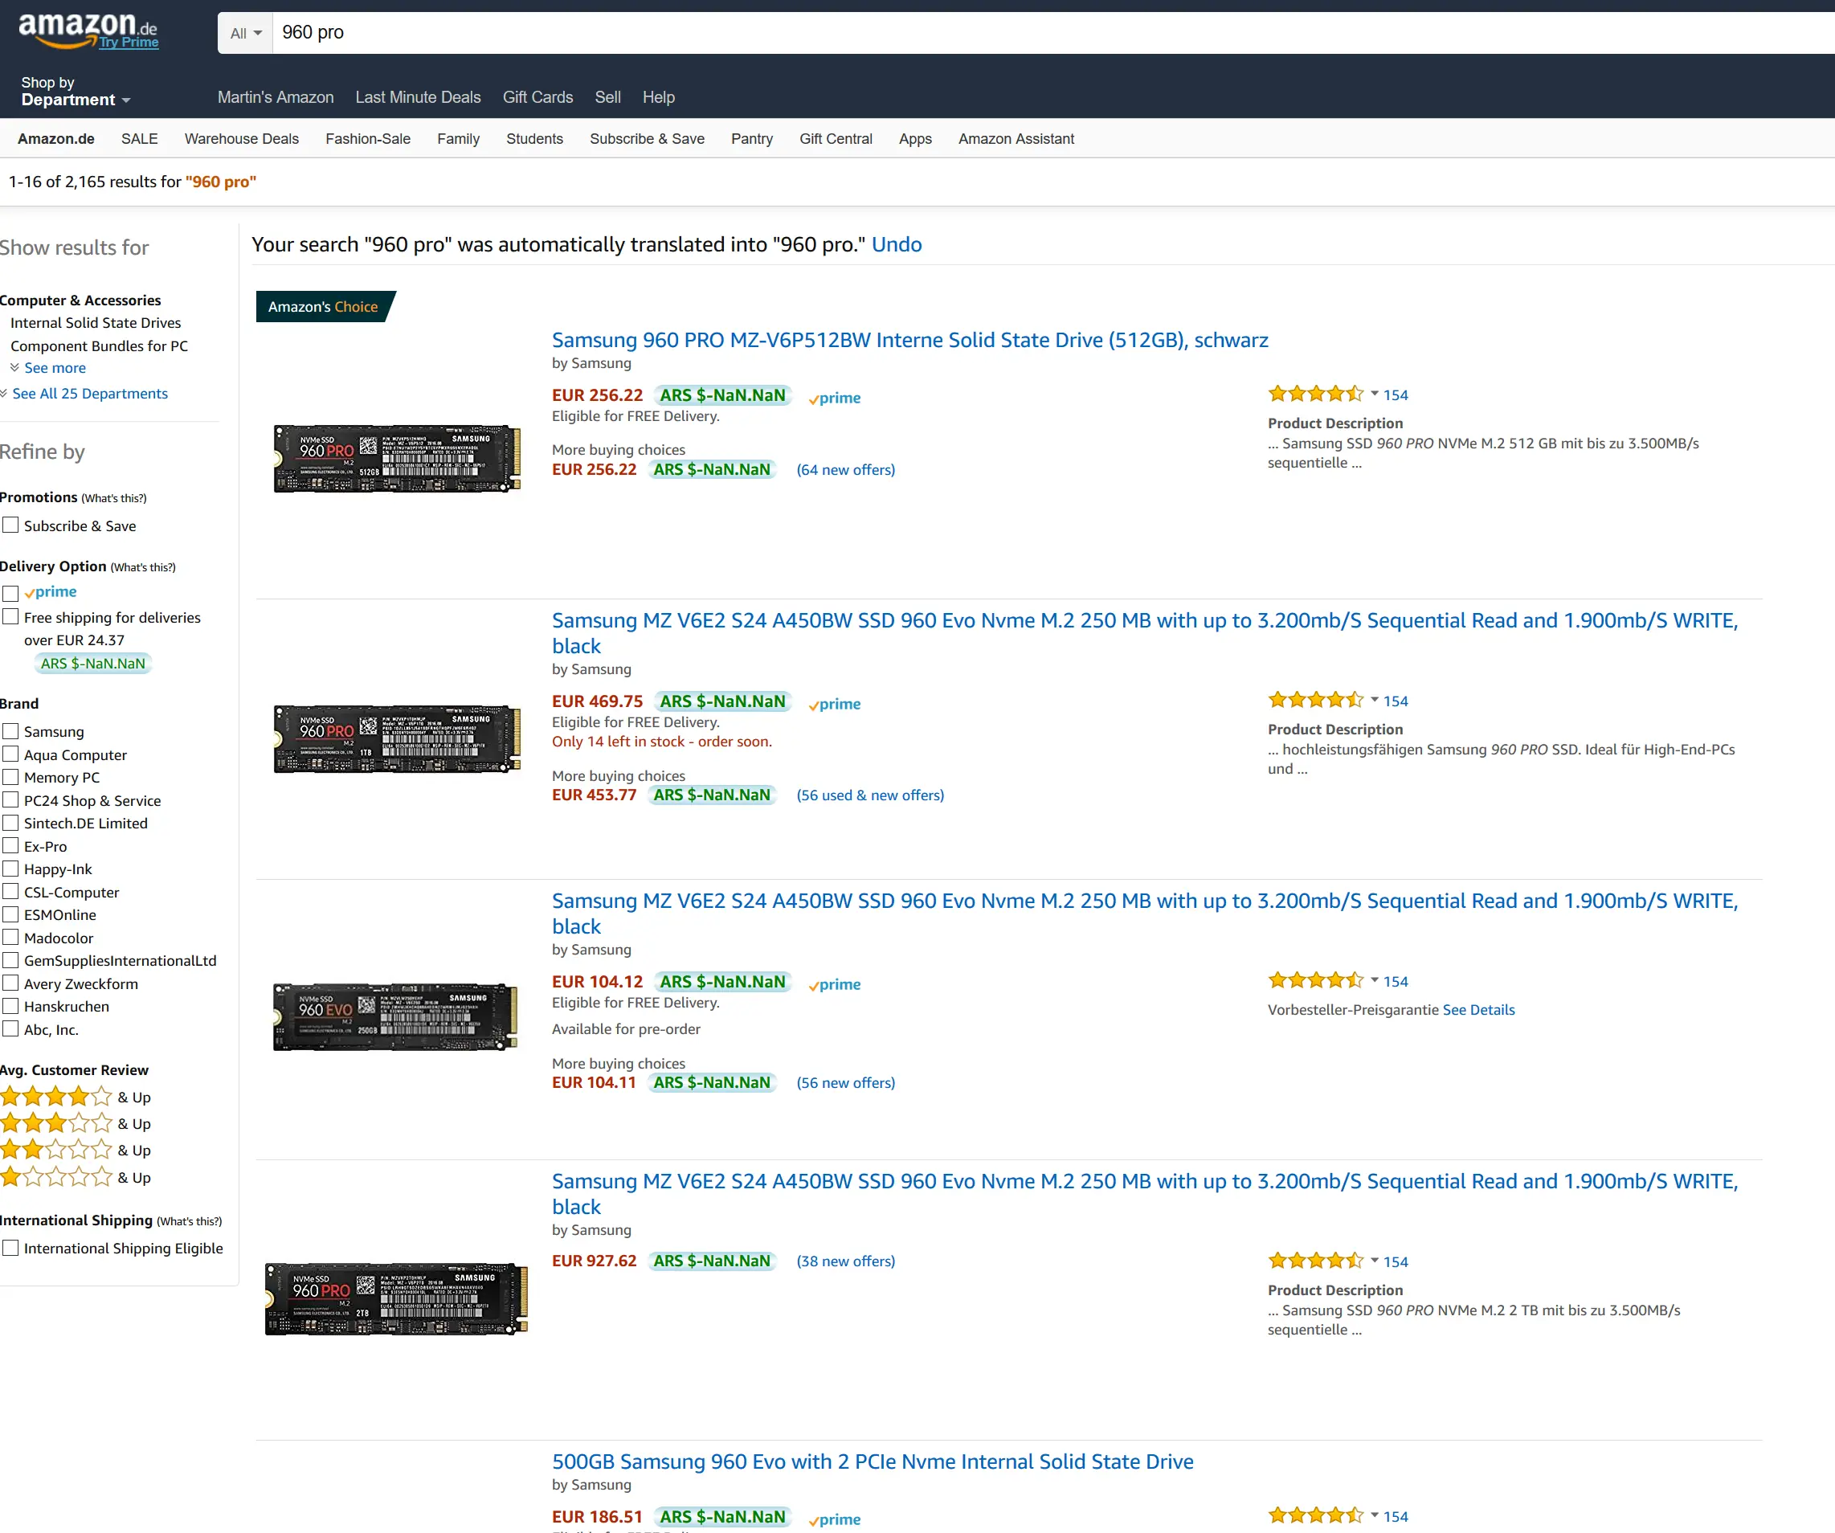Click the Amazon's Choice badge
Screen dimensions: 1835x1533
coord(322,307)
